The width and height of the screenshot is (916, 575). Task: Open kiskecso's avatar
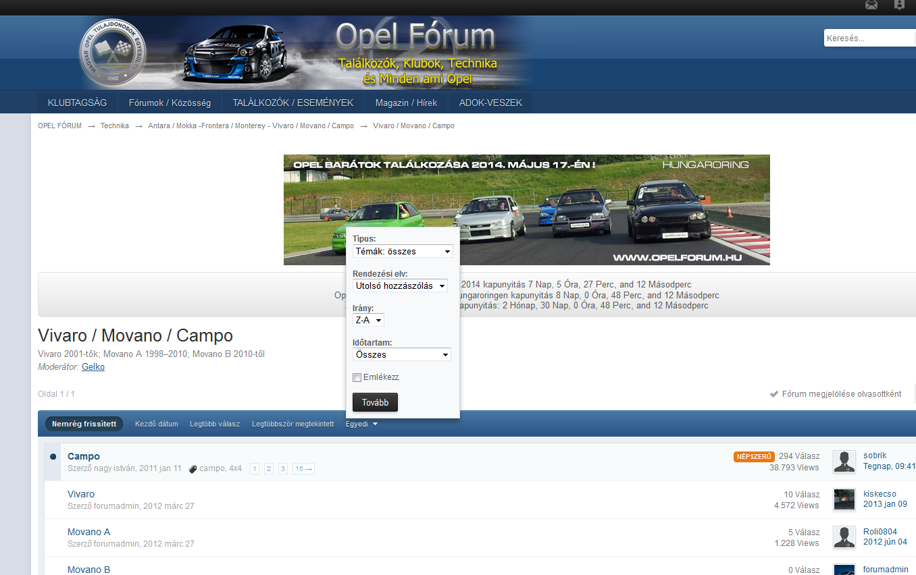point(844,499)
